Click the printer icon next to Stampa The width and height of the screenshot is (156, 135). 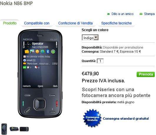(x=141, y=14)
